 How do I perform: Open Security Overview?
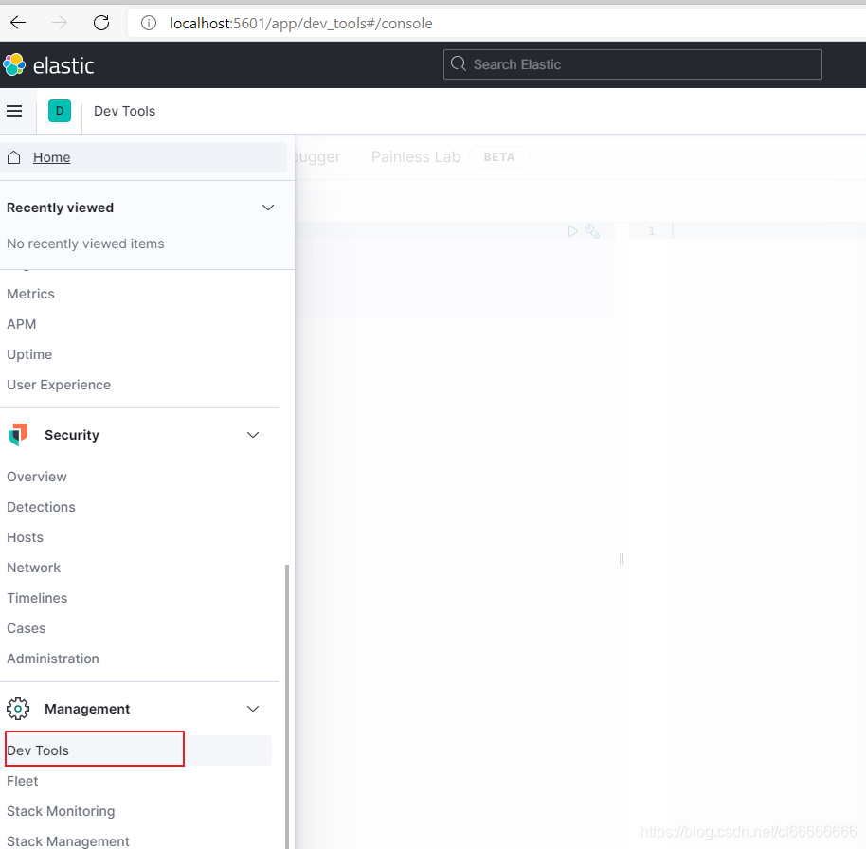(x=37, y=477)
